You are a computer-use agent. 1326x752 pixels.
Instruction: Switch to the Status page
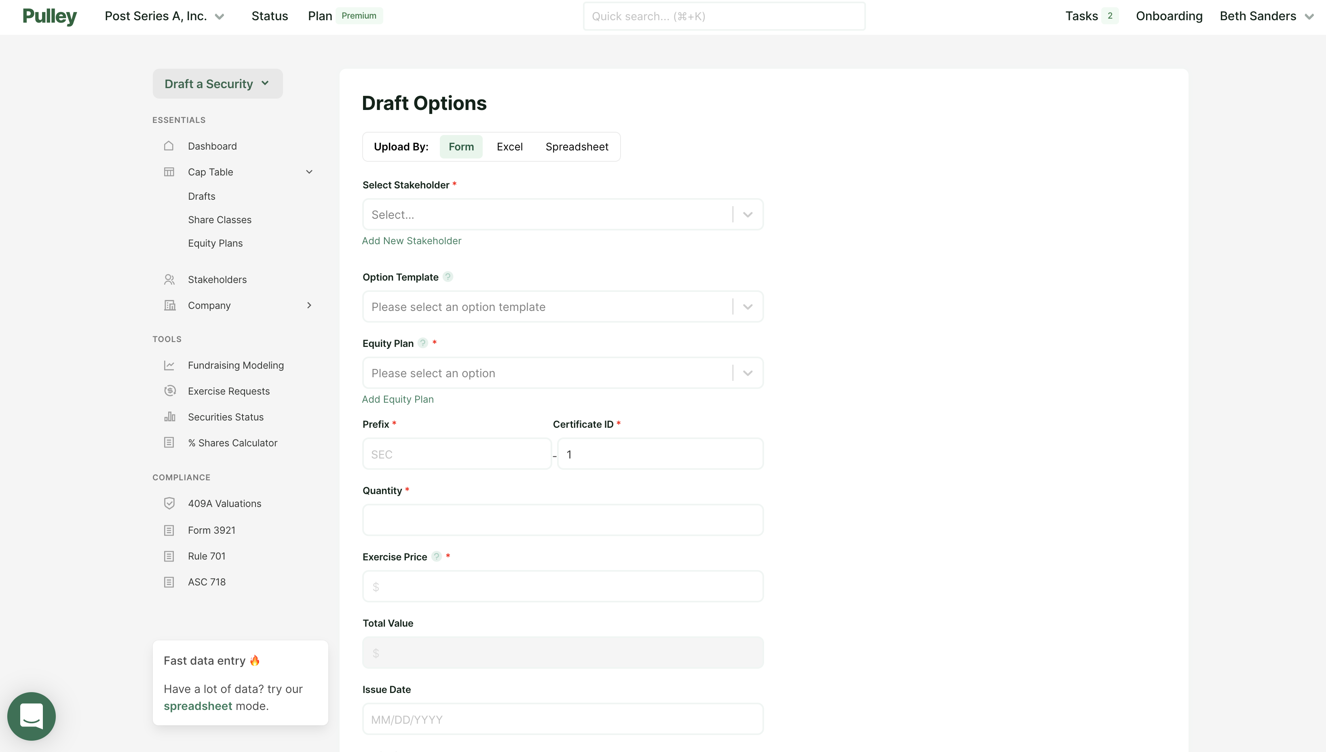[x=270, y=16]
